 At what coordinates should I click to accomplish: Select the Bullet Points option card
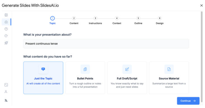(x=85, y=78)
